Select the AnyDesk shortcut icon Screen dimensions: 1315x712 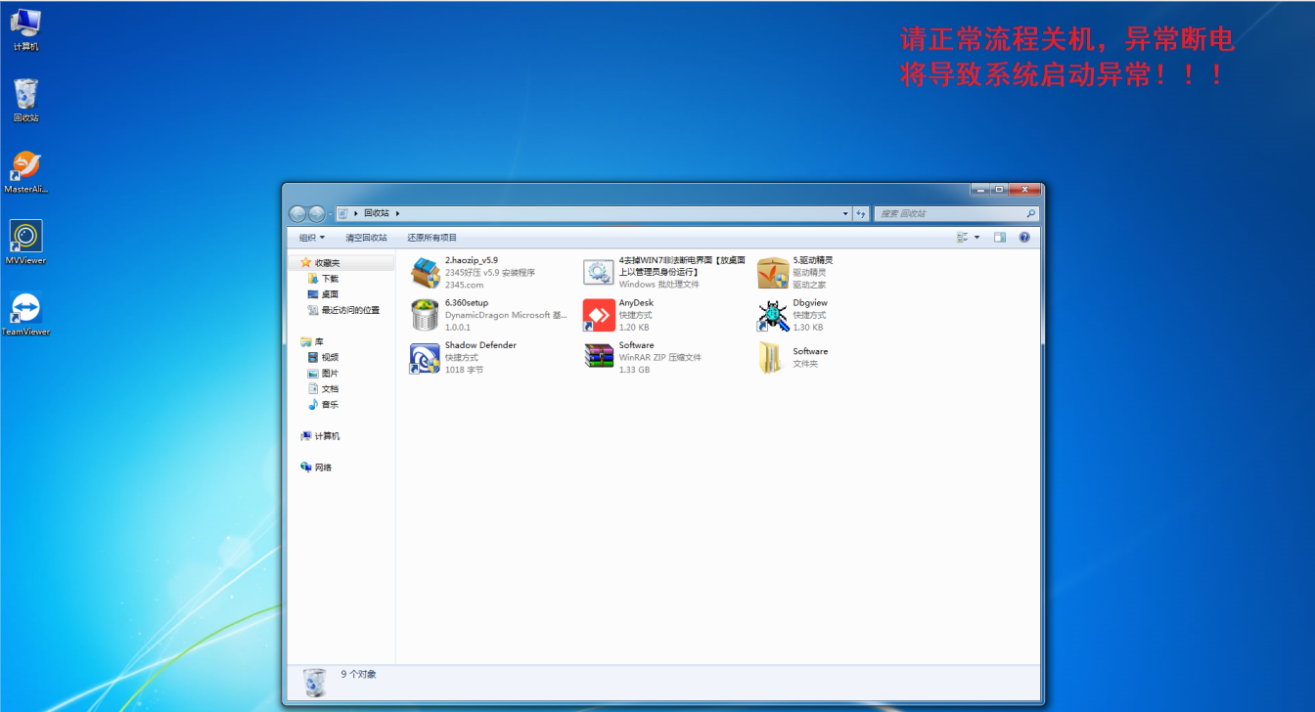(599, 315)
